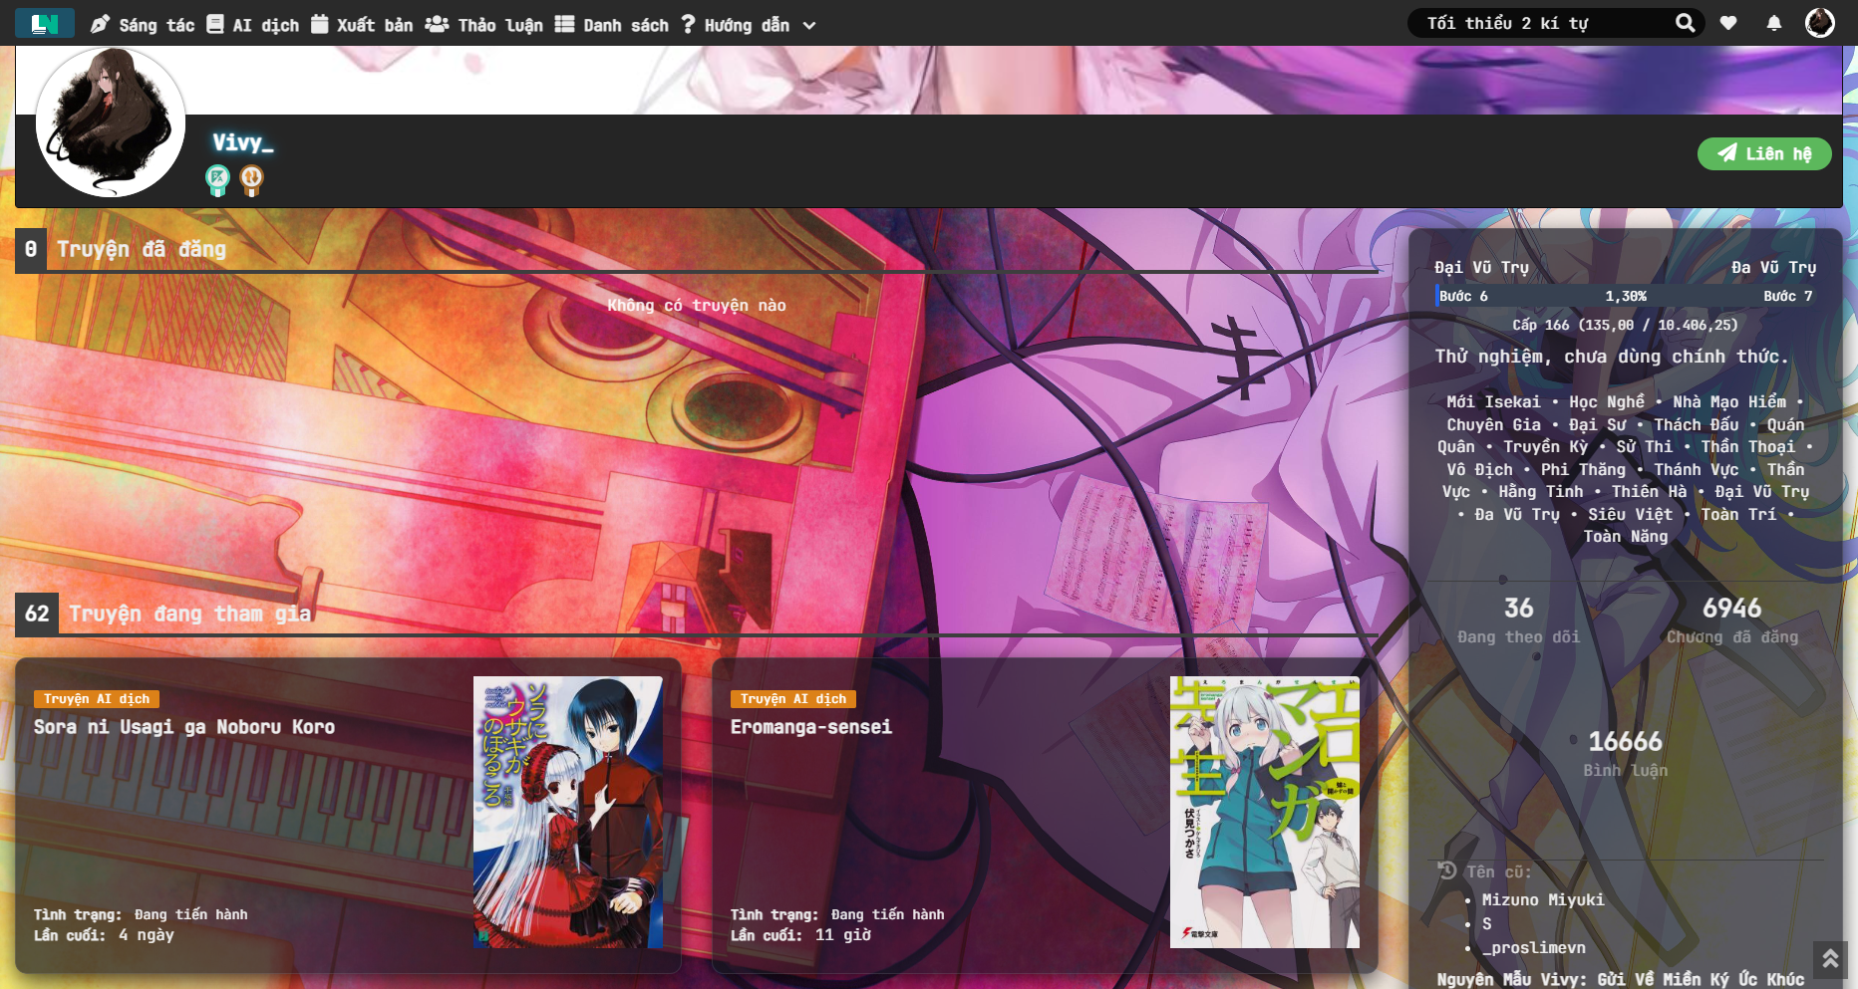The image size is (1858, 989).
Task: Click the list icon beside Danh sách
Action: click(x=564, y=24)
